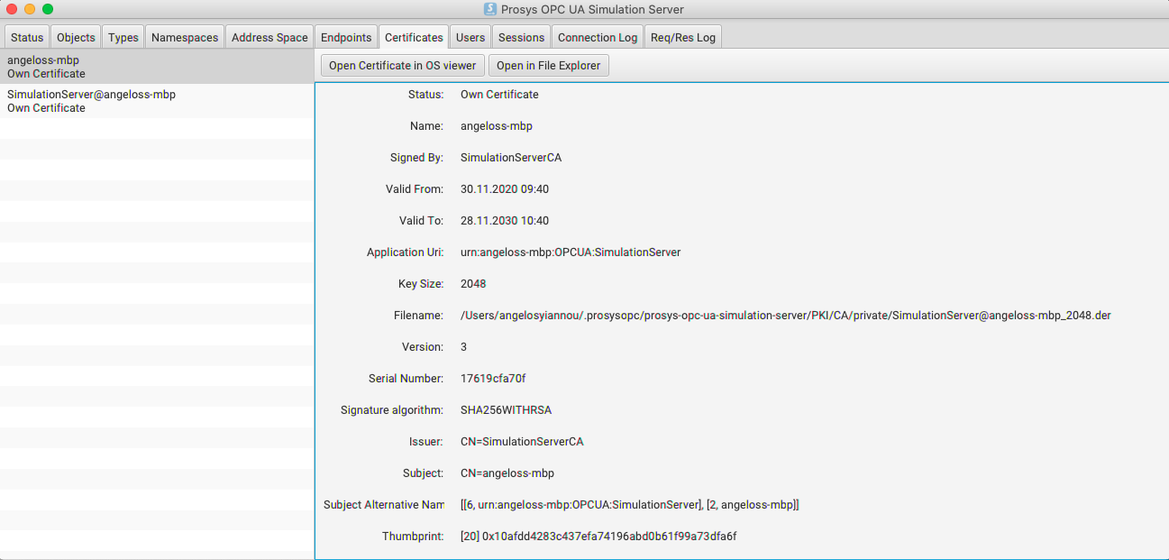1169x560 pixels.
Task: Click Signed By value SimulationServerCA
Action: point(511,157)
